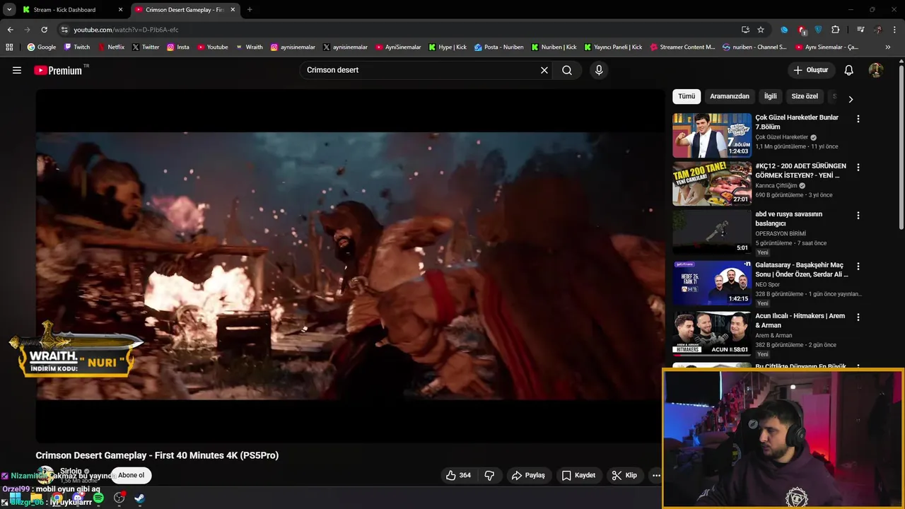
Task: Click the video title Crimson Desert Gameplay text
Action: point(157,455)
